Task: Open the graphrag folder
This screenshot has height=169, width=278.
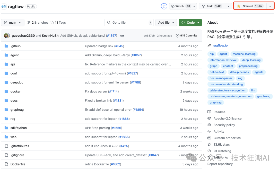Action: point(17,109)
